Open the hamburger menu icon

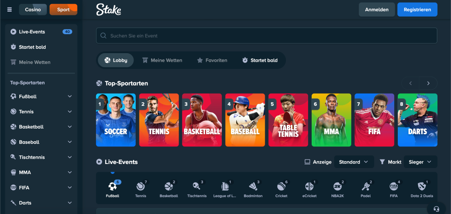[x=9, y=9]
